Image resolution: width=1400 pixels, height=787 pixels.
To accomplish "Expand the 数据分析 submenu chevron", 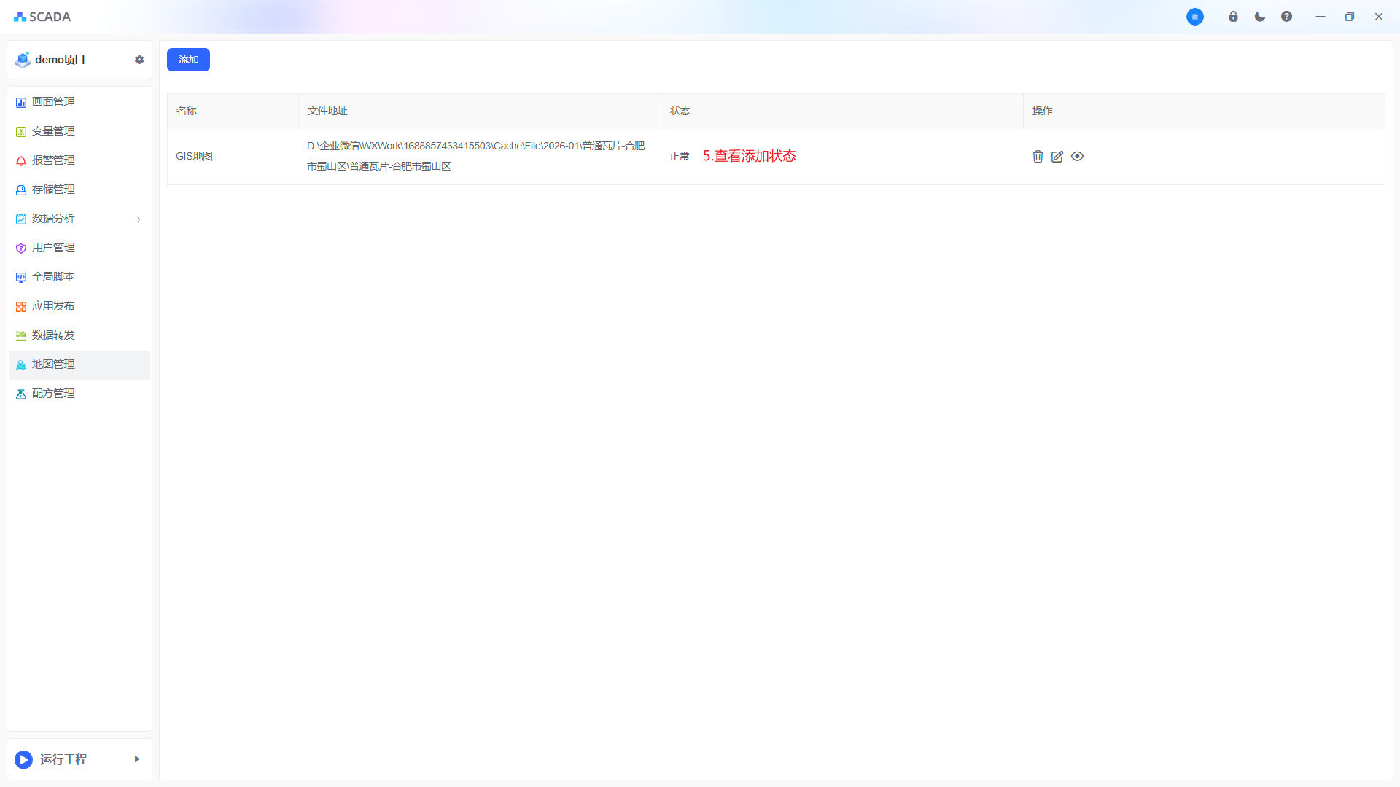I will tap(139, 219).
